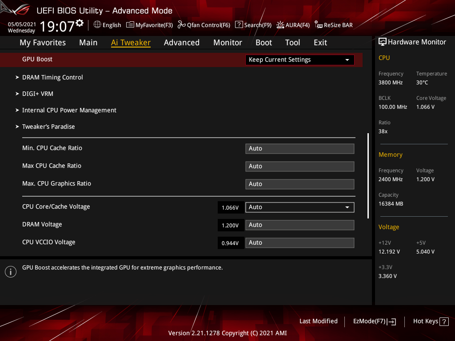Click BCLK 100.00 MHz value
The width and height of the screenshot is (455, 341).
(393, 107)
